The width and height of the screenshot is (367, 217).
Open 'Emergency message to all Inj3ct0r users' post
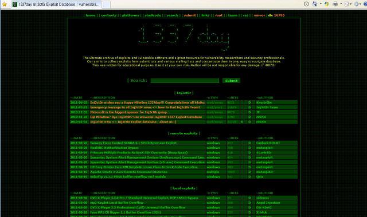pyautogui.click(x=145, y=108)
